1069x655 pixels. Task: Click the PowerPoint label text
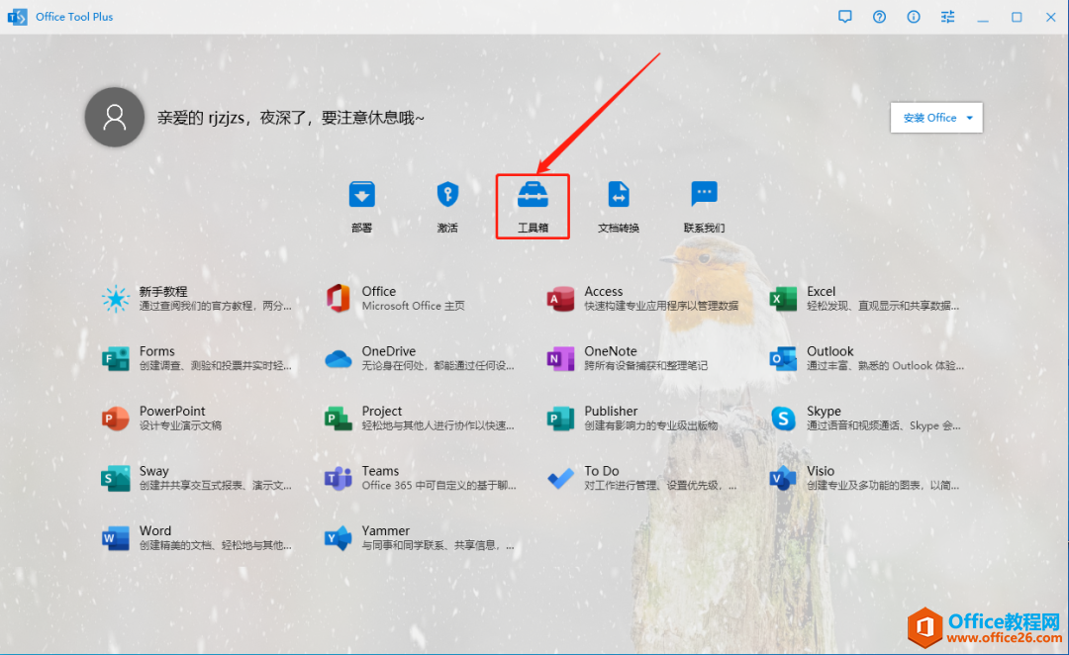point(172,411)
